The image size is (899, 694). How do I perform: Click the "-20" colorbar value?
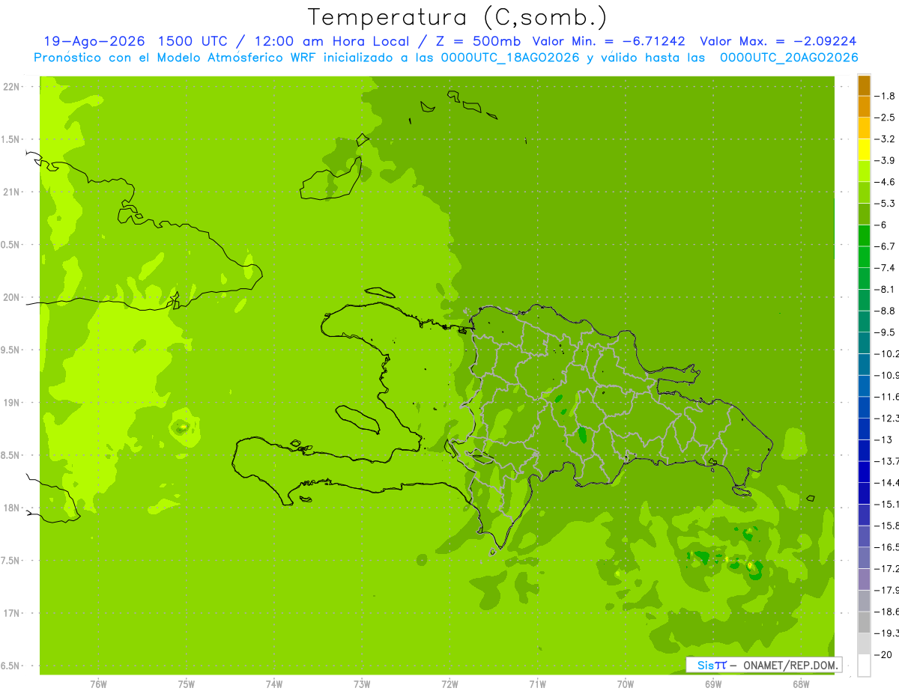(885, 654)
